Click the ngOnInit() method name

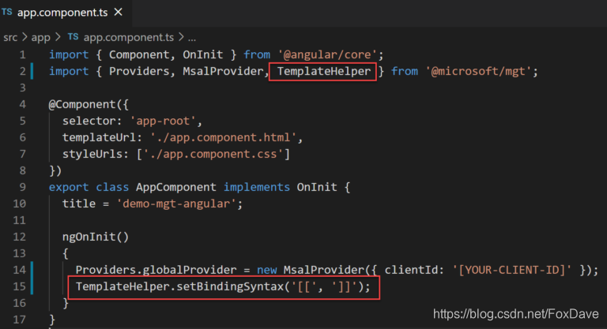click(x=95, y=237)
